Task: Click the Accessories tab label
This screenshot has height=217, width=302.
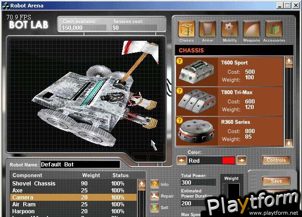Action: (274, 40)
